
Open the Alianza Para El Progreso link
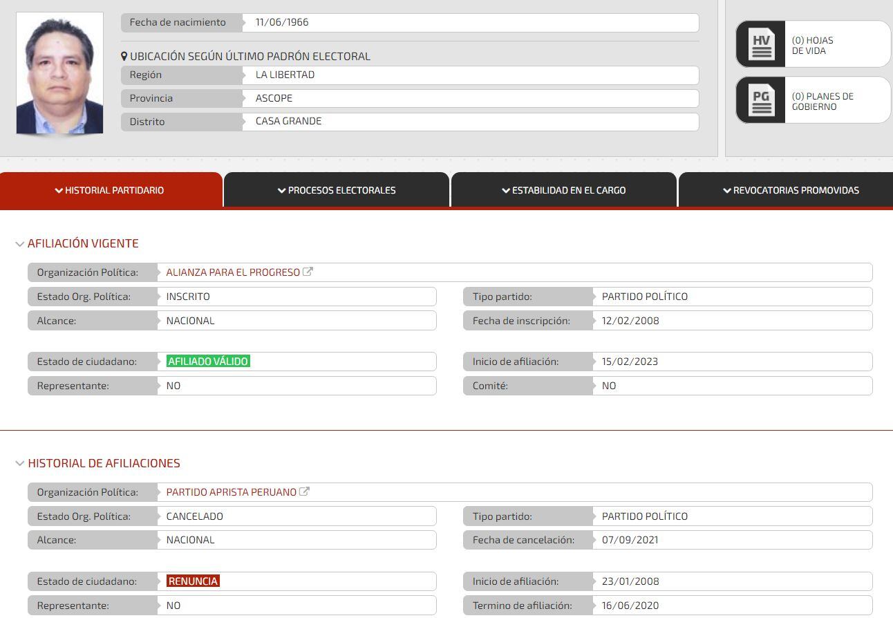(233, 272)
